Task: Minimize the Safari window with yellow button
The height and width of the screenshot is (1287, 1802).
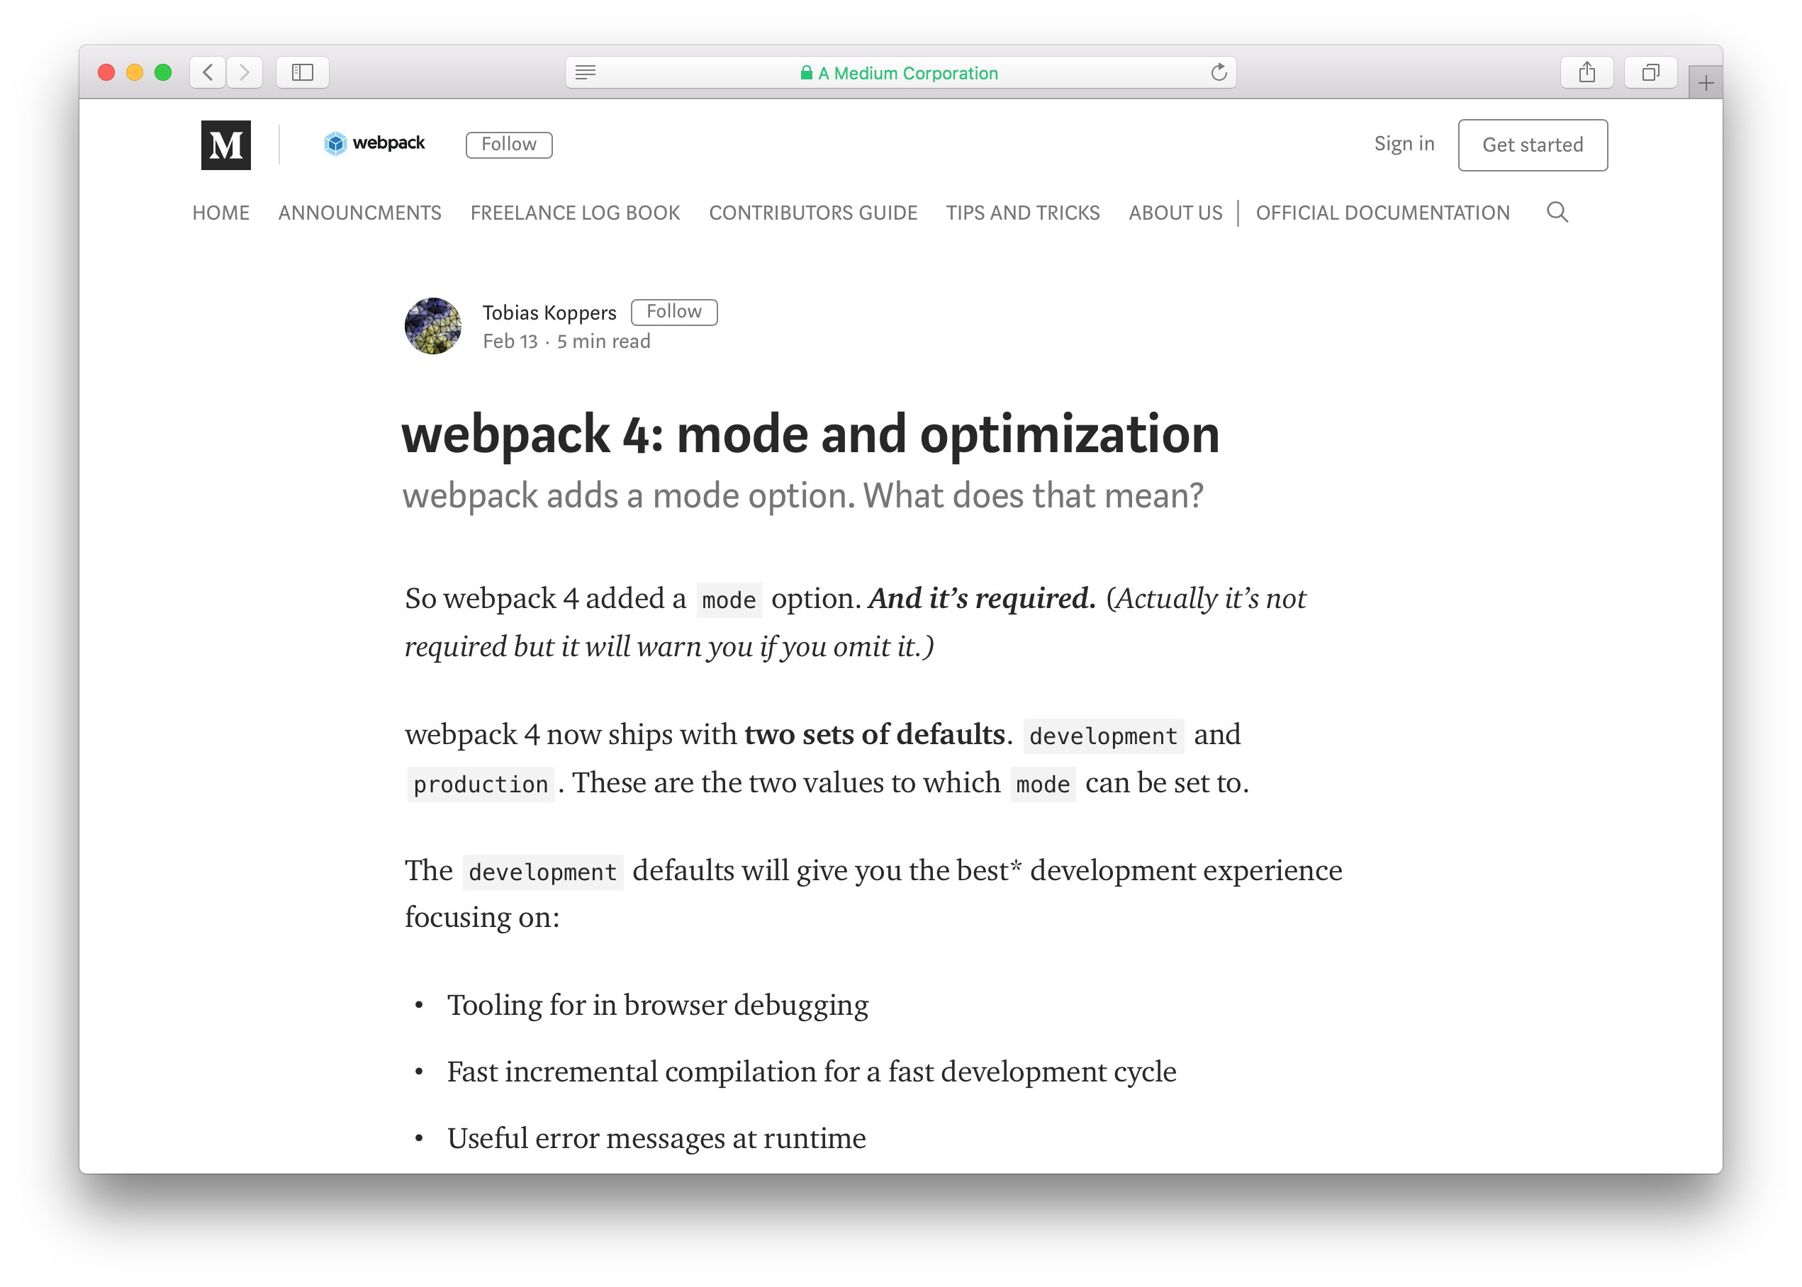Action: 135,73
